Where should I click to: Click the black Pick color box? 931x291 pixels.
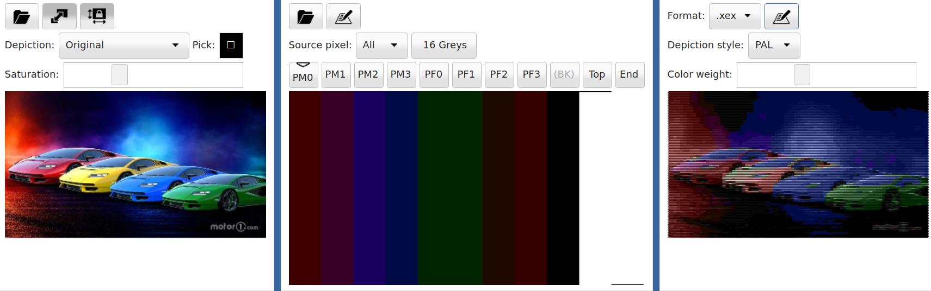[x=231, y=45]
